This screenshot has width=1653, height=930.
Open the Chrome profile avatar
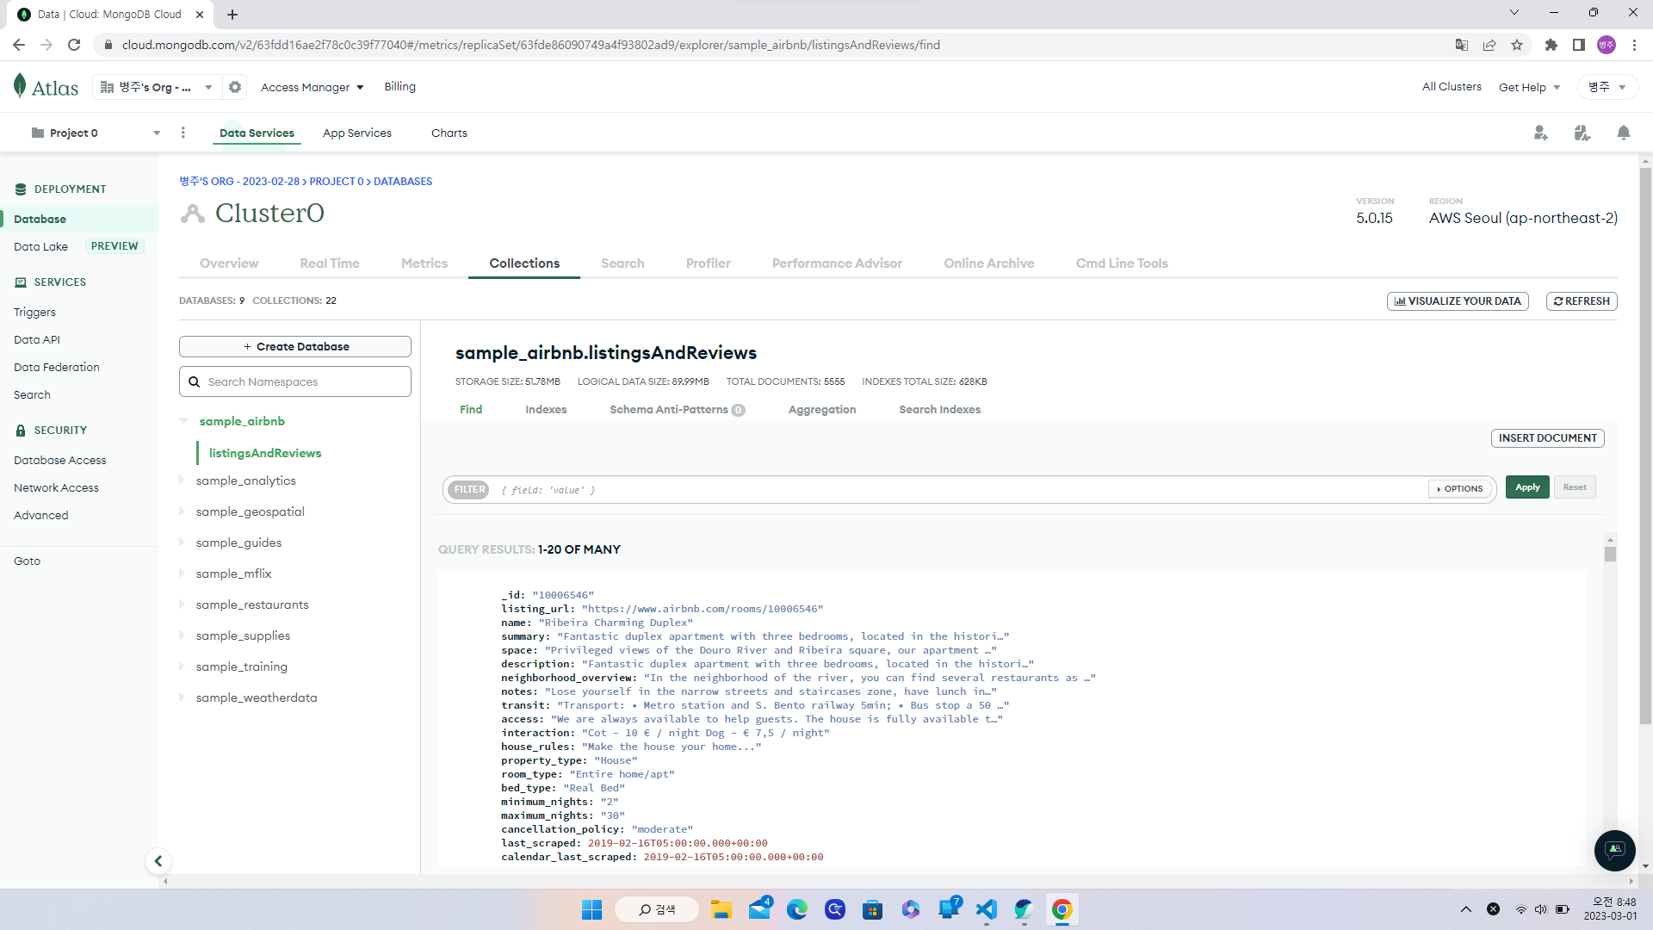click(1607, 45)
